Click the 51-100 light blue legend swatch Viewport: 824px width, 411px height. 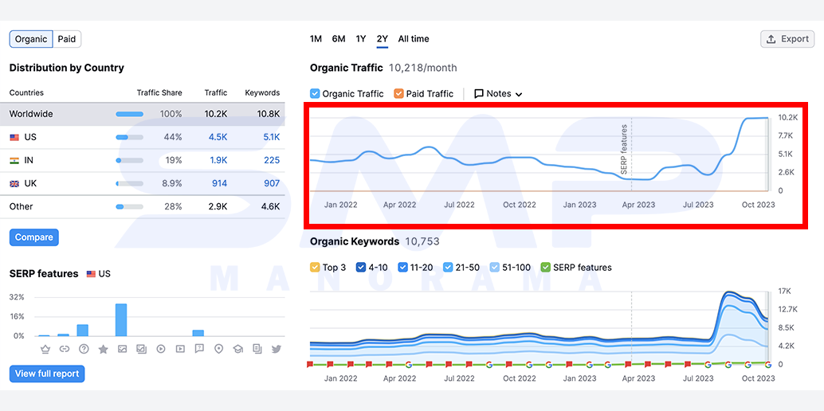tap(494, 267)
